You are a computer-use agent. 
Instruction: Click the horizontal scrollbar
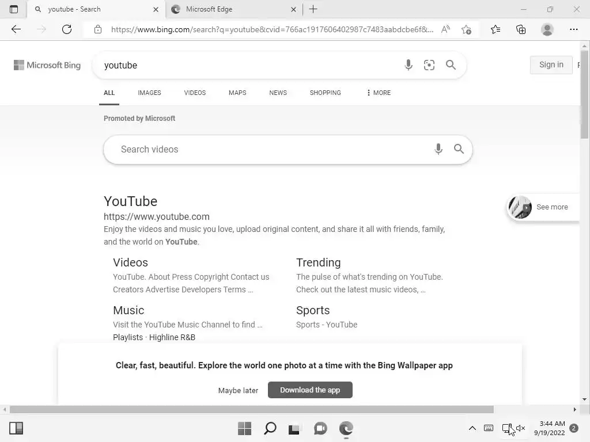tap(252, 409)
